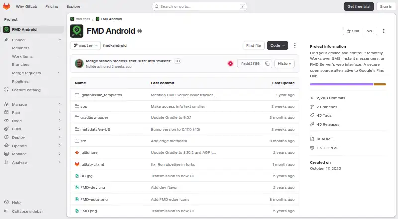Click the History button
Viewport: 398px width, 219px height.
coord(284,64)
